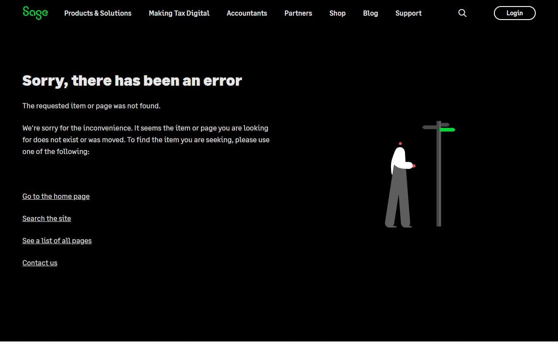Open the site search magnifier
The image size is (558, 348).
point(462,13)
